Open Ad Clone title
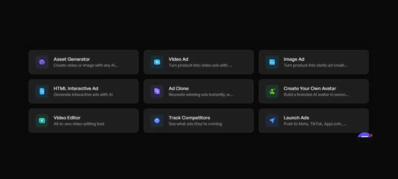Screen dimensions: 398x179 pyautogui.click(x=179, y=89)
